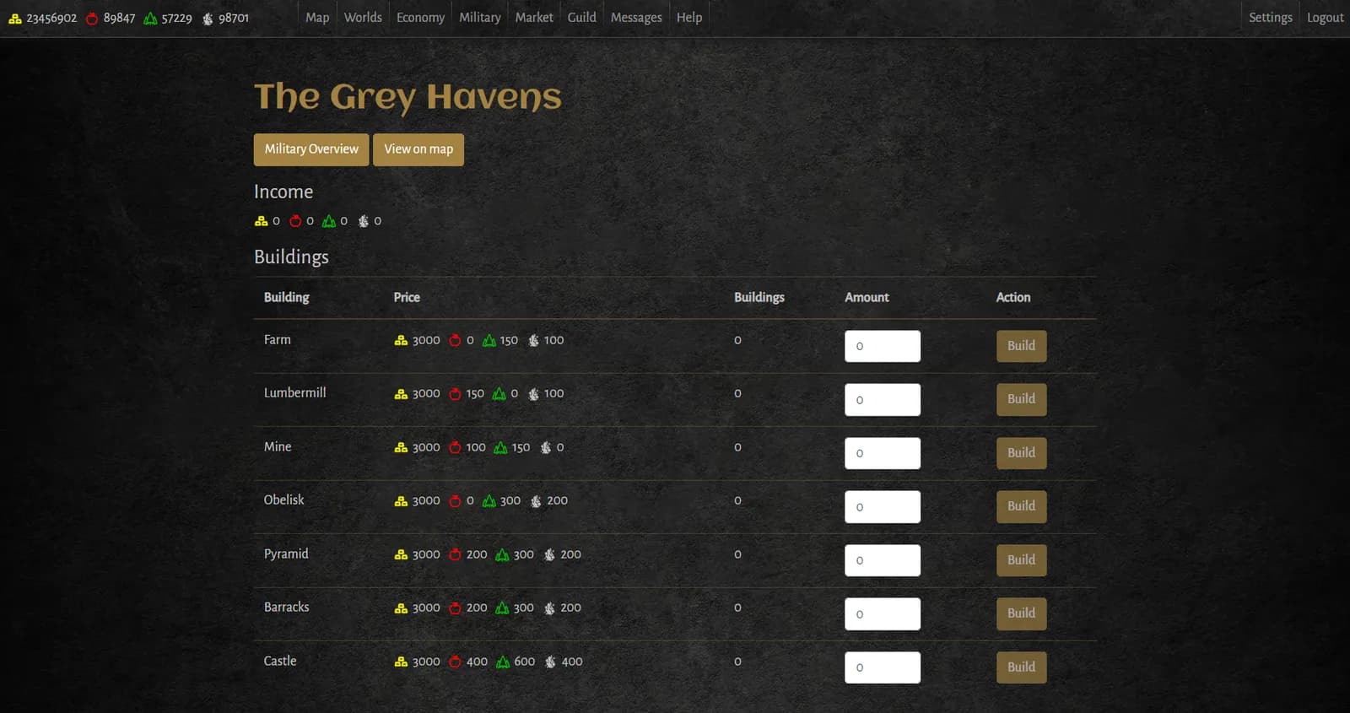Click the food icon under Income
This screenshot has width=1350, height=713.
(x=295, y=221)
